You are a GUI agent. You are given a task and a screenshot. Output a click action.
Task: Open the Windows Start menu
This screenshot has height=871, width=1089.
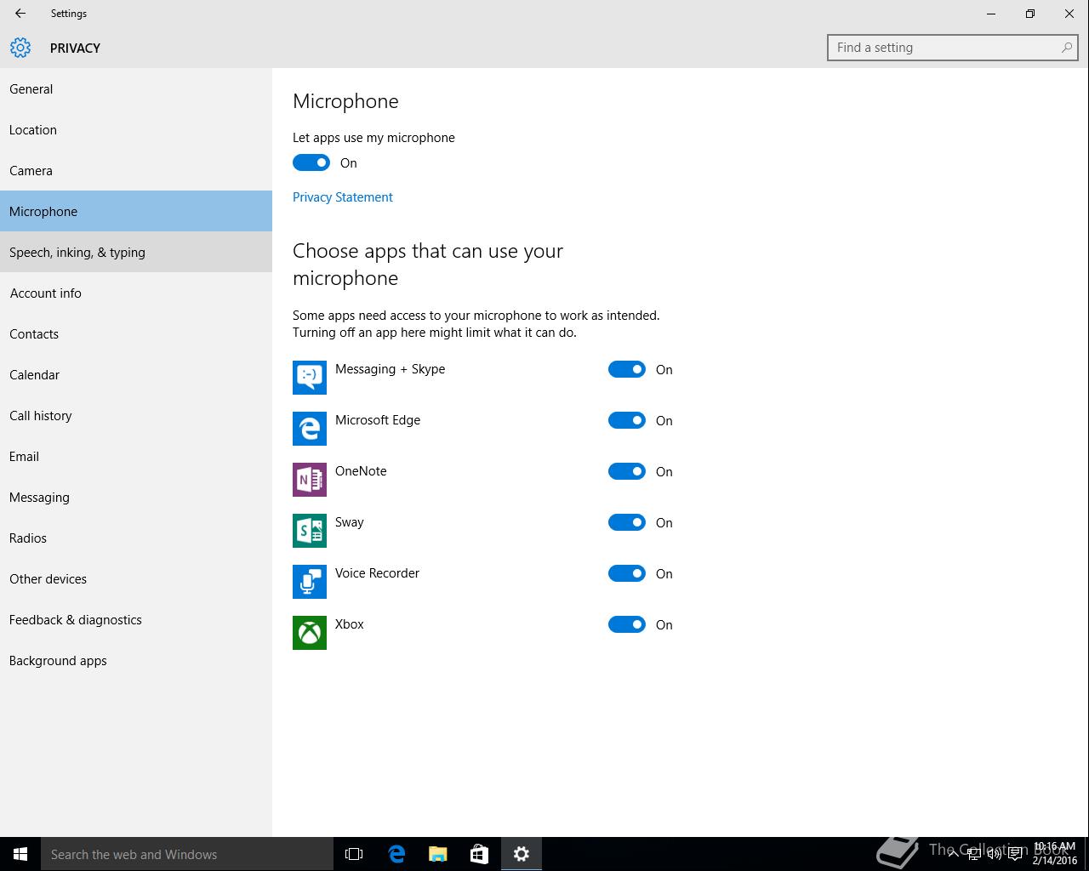click(20, 854)
